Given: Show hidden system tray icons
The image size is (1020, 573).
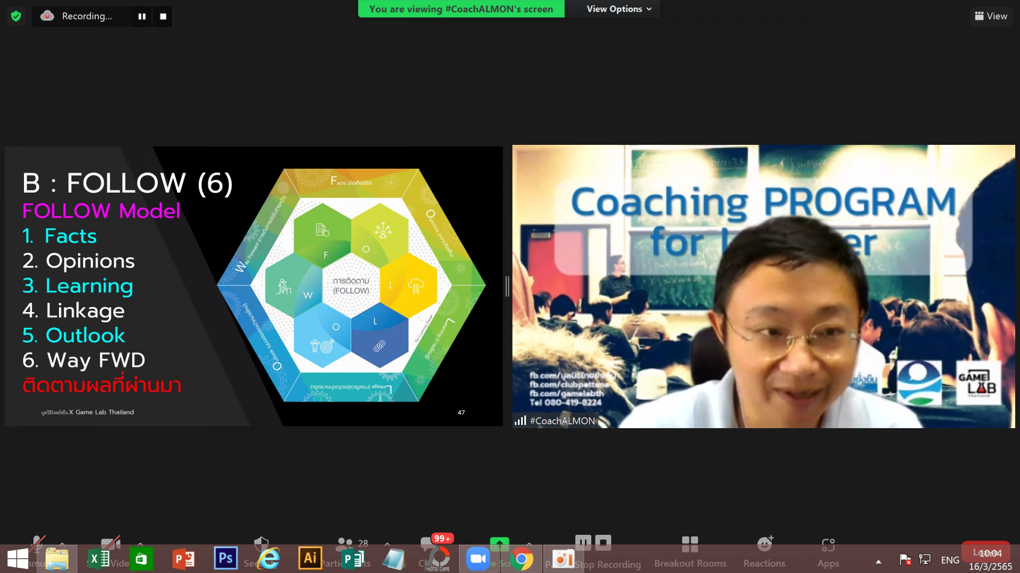Looking at the screenshot, I should [879, 561].
